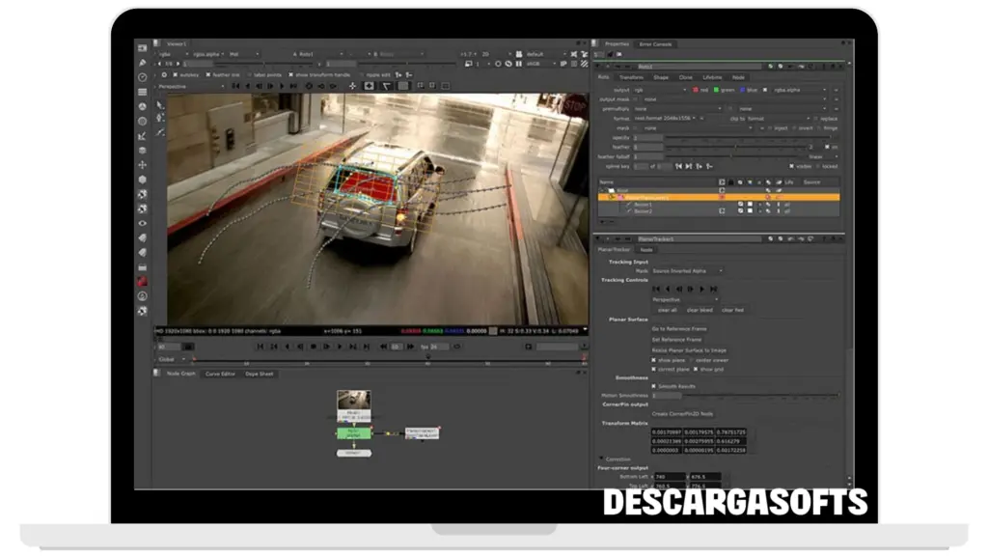Open the Draw nodes menu with pen icon
Screen dimensions: 988x556
(x=142, y=62)
